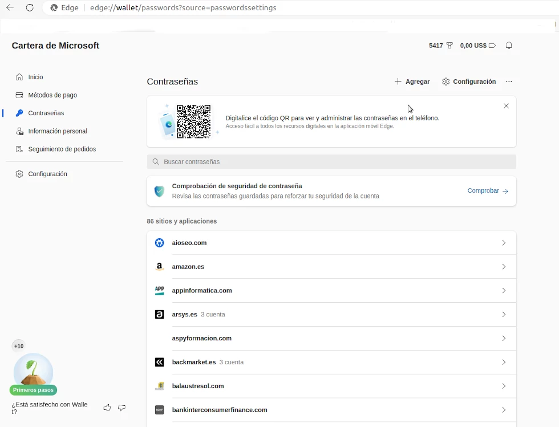559x427 pixels.
Task: Open the amazon.es password entry
Action: coord(331,267)
